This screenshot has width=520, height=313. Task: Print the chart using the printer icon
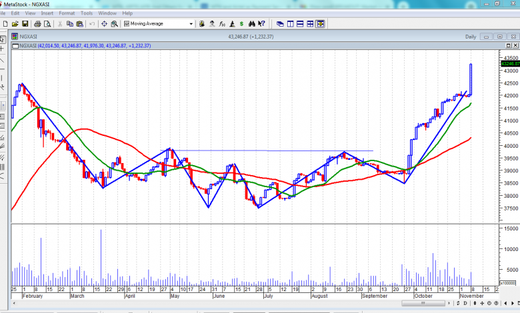[x=37, y=24]
